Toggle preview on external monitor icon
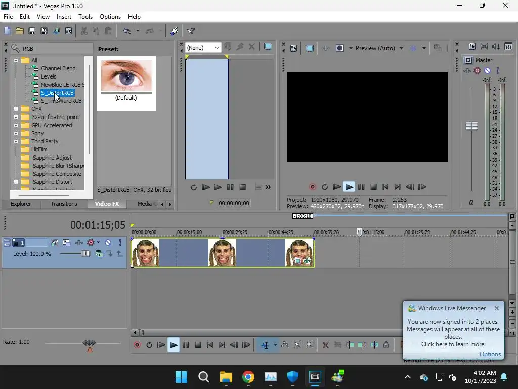This screenshot has width=518, height=389. coord(309,48)
